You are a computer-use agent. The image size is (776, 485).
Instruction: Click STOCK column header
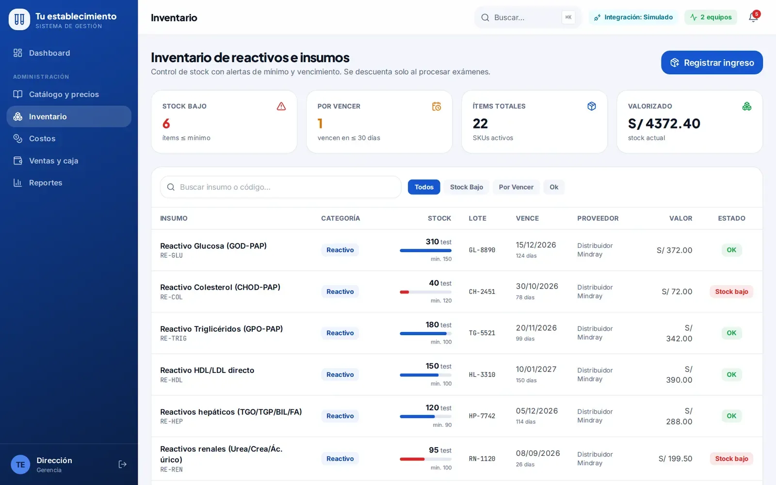439,218
